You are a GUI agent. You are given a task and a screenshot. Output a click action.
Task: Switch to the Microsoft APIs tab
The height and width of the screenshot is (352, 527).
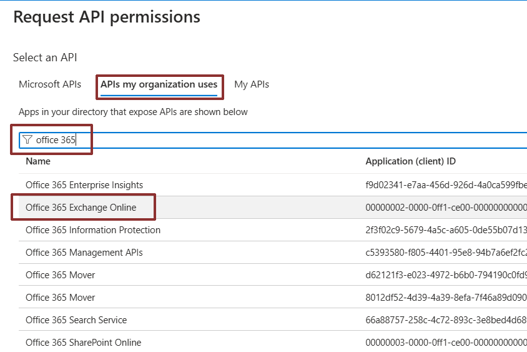[x=50, y=84]
